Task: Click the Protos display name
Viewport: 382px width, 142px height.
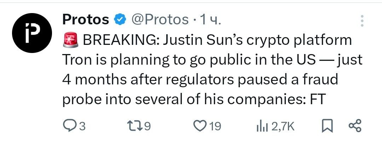Action: pyautogui.click(x=86, y=19)
